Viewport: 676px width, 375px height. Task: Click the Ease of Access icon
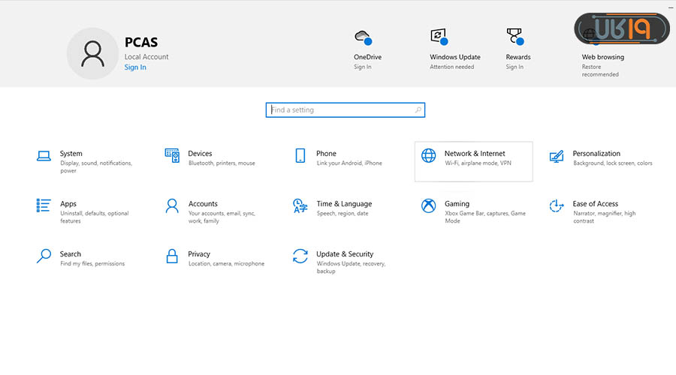point(557,205)
